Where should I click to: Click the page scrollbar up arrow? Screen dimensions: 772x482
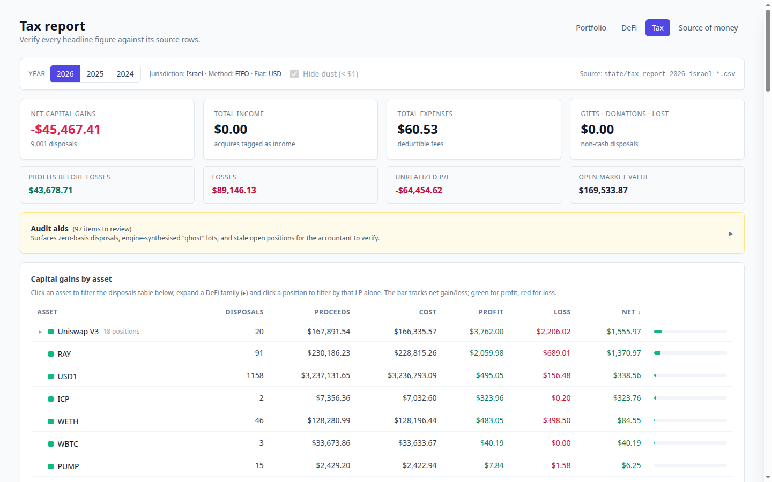(x=768, y=4)
